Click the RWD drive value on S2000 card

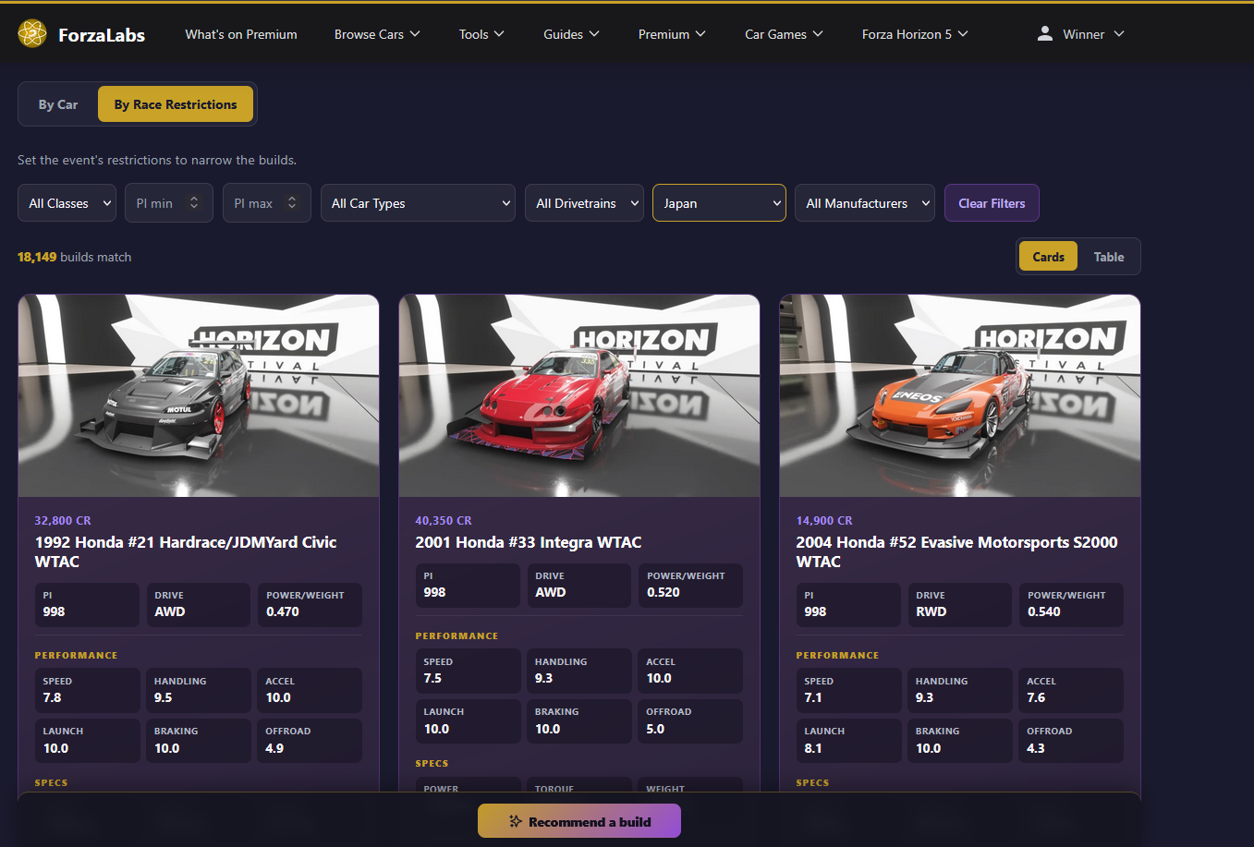(931, 611)
